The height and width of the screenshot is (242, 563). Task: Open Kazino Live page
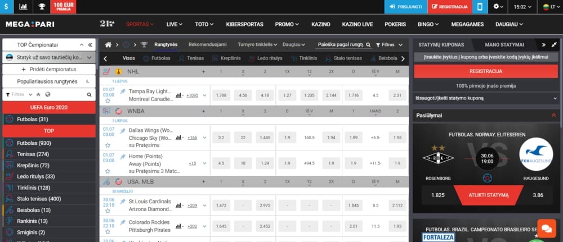pyautogui.click(x=358, y=24)
